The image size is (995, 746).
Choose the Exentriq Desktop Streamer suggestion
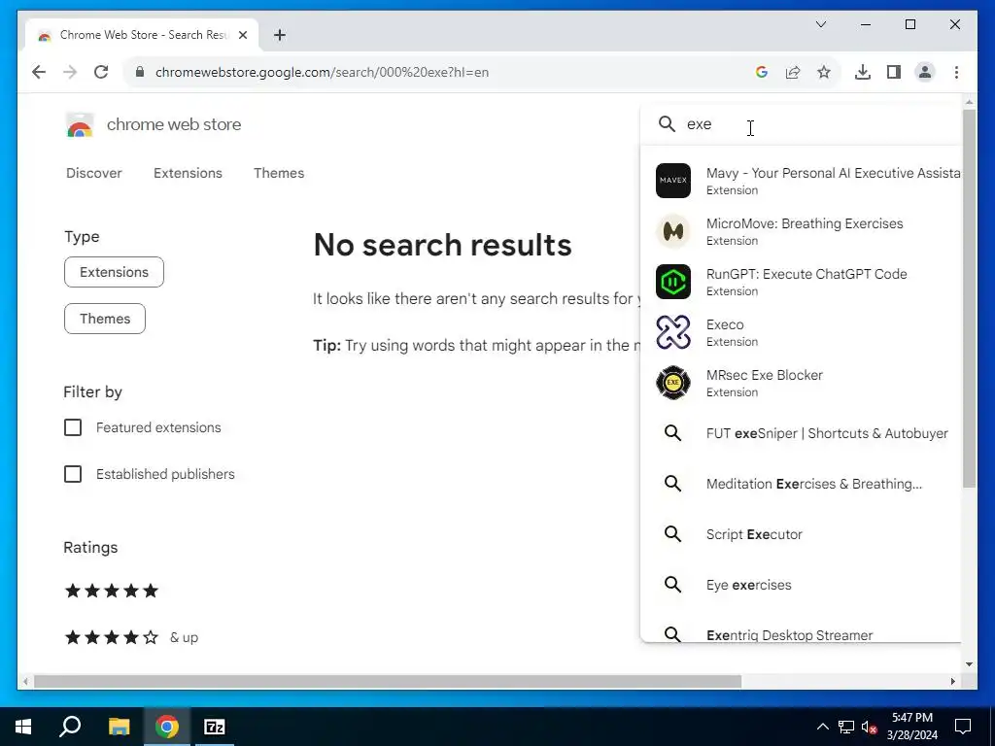coord(801,633)
